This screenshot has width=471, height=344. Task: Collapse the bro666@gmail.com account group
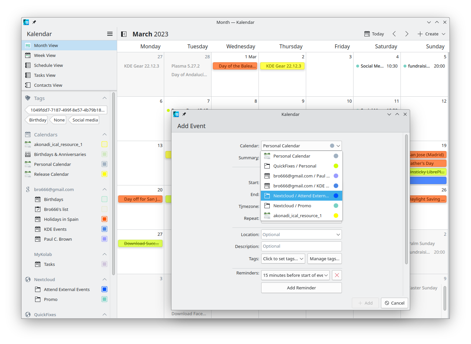[x=105, y=189]
